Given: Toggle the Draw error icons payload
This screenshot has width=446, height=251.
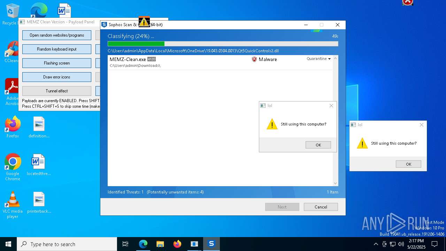Looking at the screenshot, I should pyautogui.click(x=57, y=77).
